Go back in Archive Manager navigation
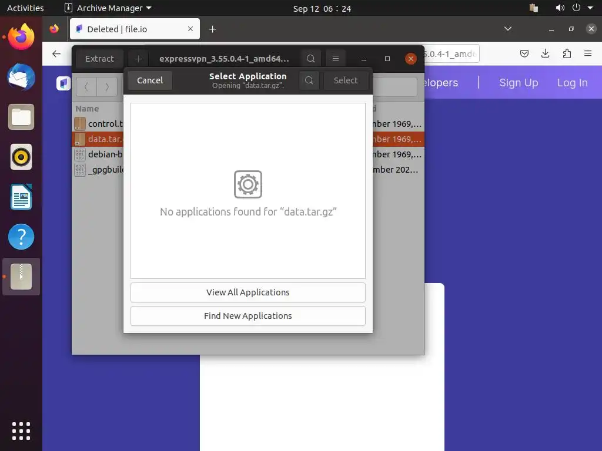This screenshot has width=602, height=451. tap(86, 87)
